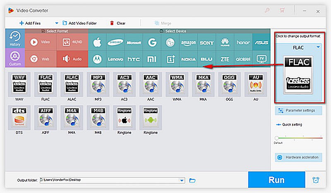The image size is (331, 193).
Task: Choose the Apple Ringtone format
Action: coord(125,118)
